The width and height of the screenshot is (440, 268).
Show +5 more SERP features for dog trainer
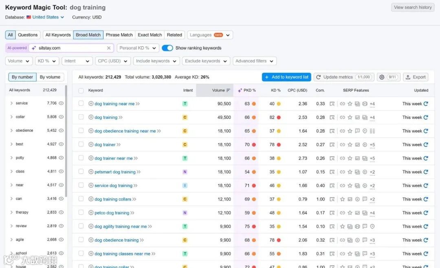372,145
